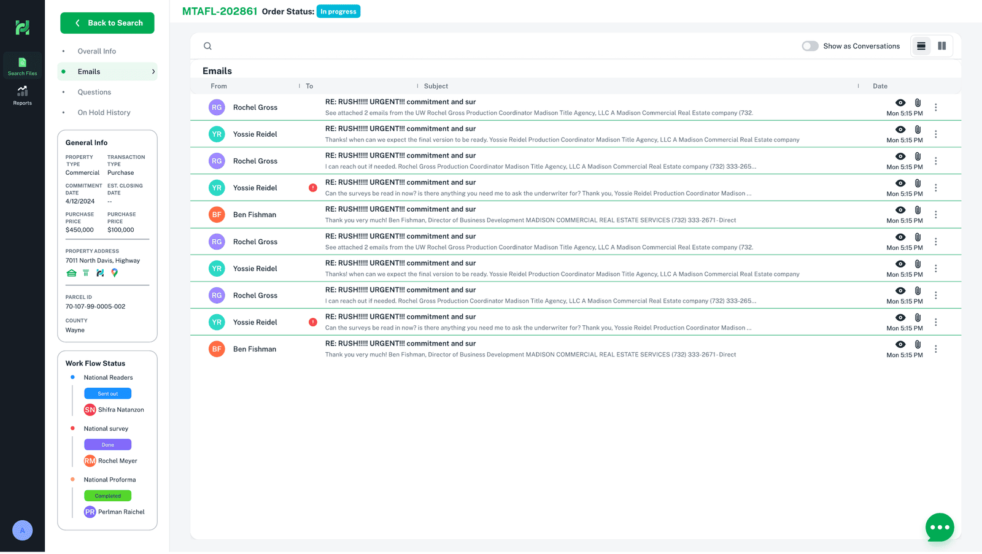Open attachment clip on first 'Can the surveys' row
Screen dimensions: 982x554
[x=918, y=183]
